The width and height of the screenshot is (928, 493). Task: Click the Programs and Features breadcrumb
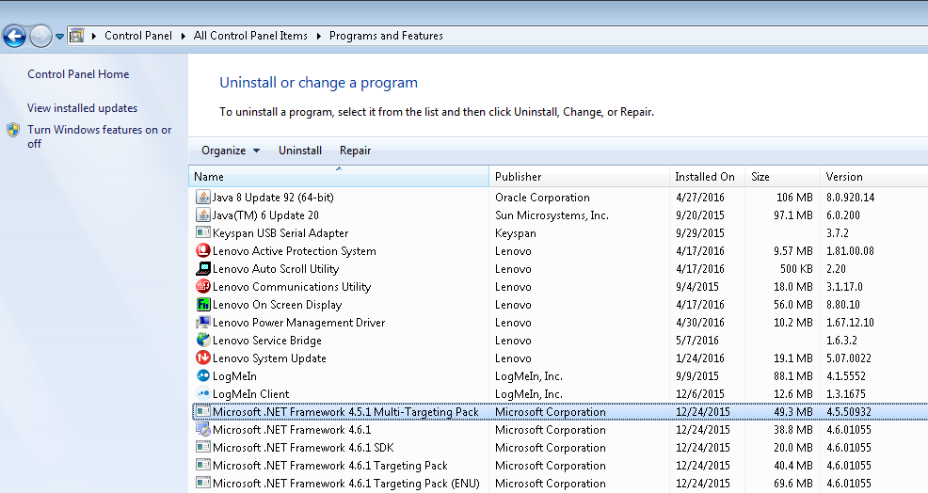click(x=386, y=36)
